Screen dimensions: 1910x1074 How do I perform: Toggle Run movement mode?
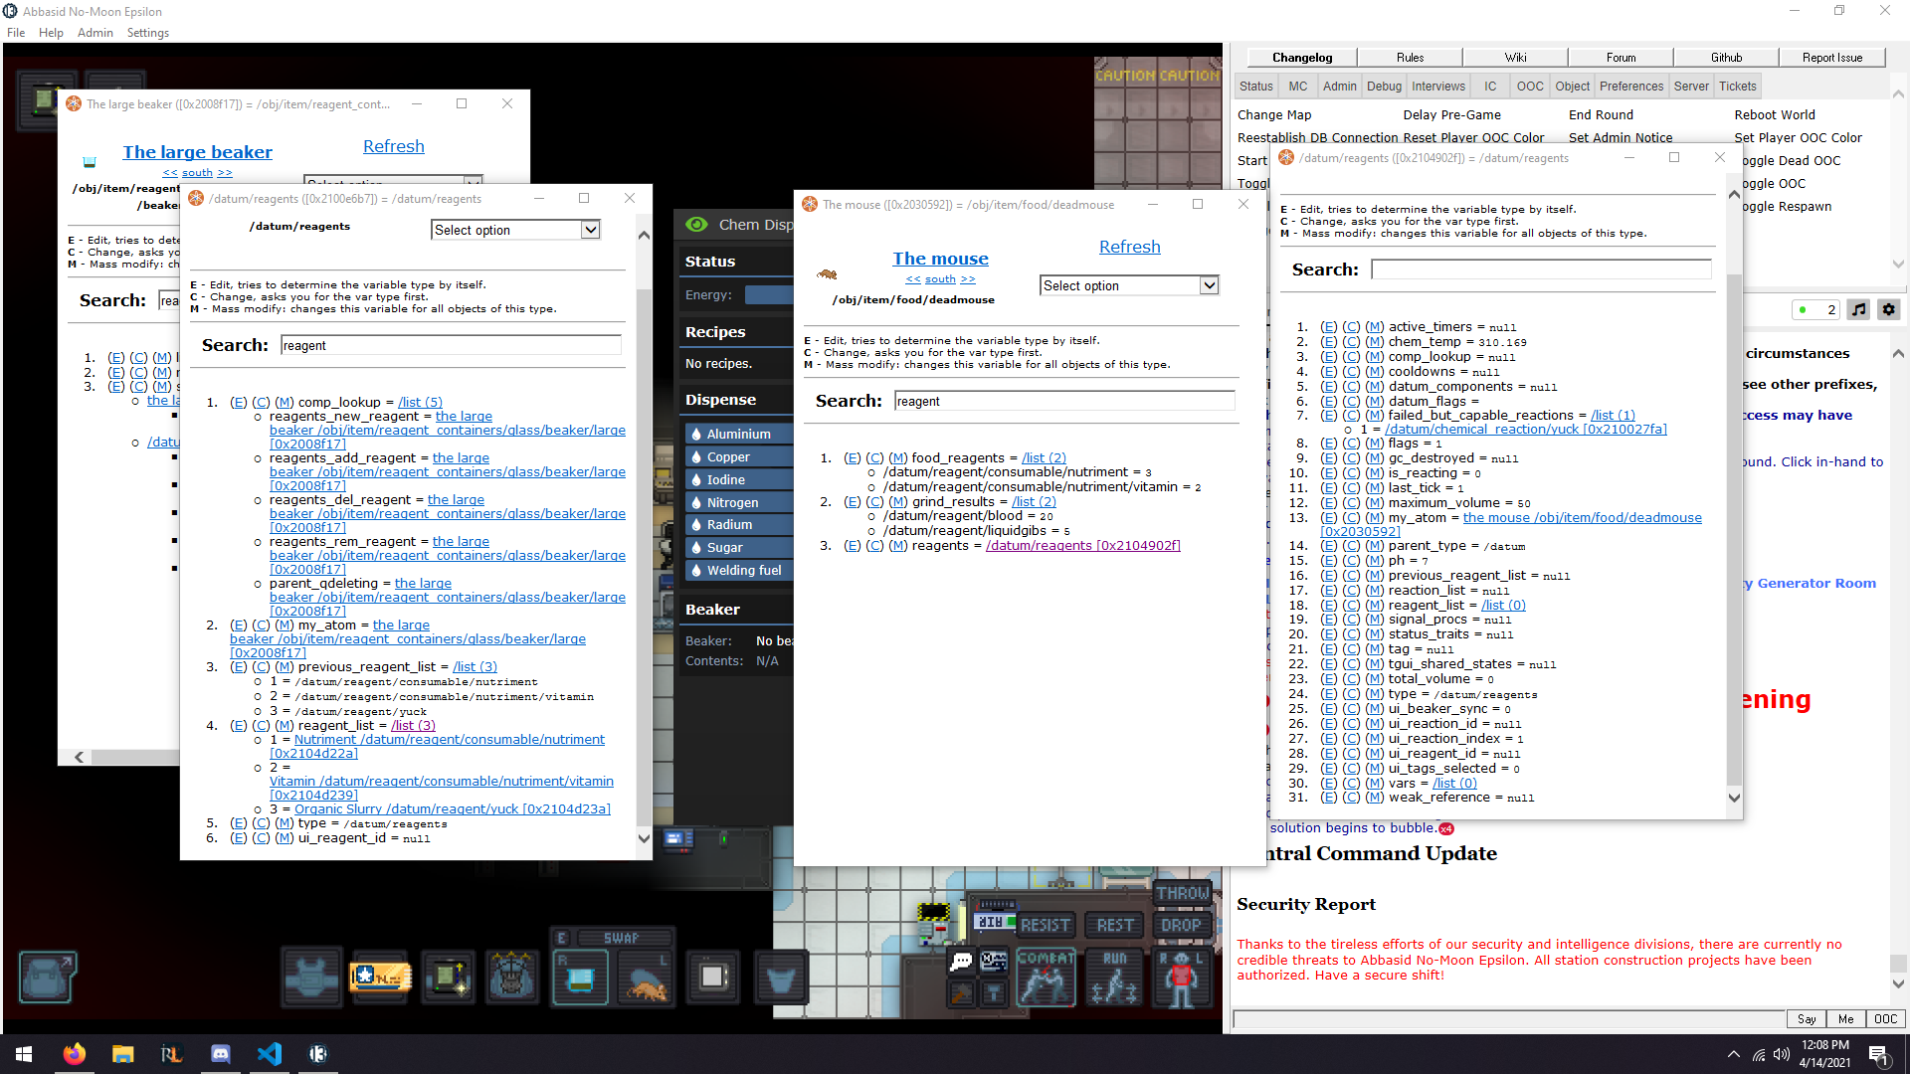point(1114,978)
